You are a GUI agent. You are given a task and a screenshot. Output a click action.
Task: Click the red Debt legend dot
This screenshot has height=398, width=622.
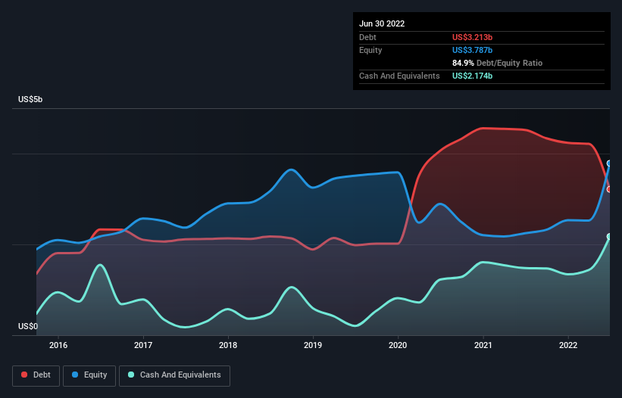(24, 375)
